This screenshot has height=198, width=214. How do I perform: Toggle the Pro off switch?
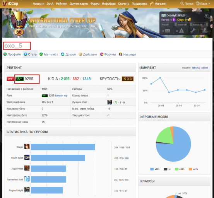coord(169,25)
